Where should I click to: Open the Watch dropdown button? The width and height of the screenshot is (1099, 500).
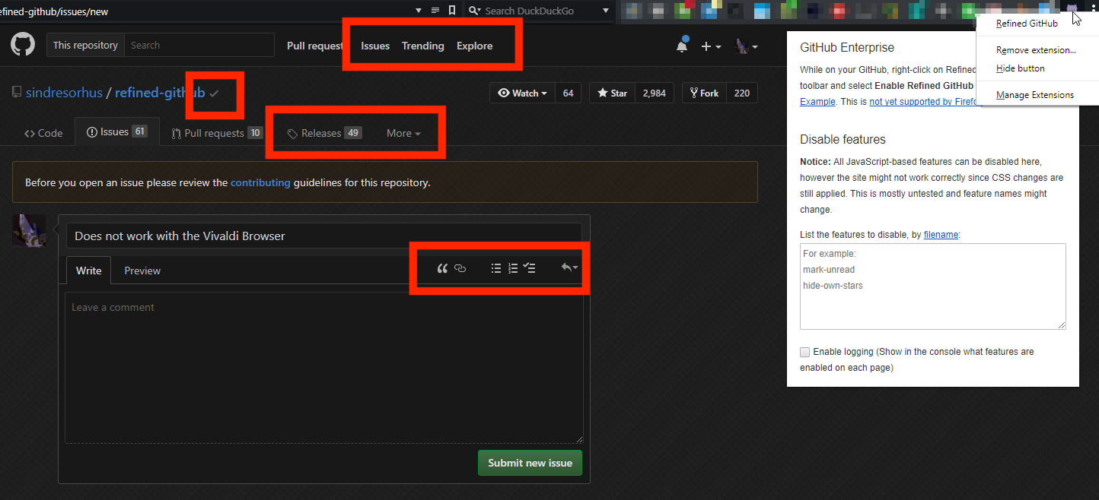click(522, 93)
